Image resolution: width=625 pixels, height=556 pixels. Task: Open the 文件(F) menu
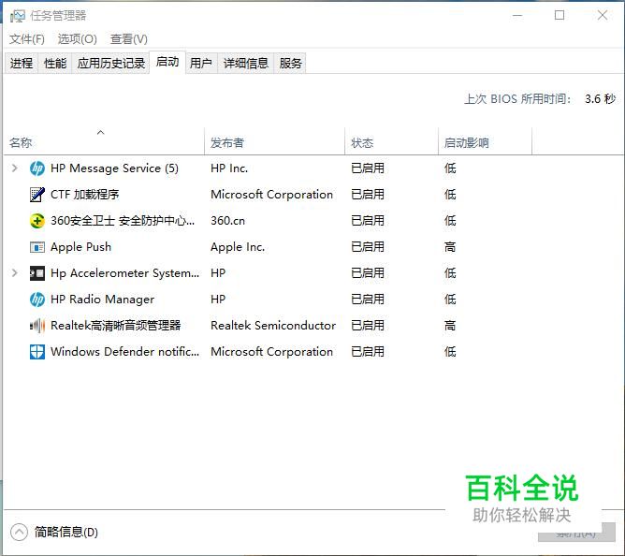click(x=27, y=39)
